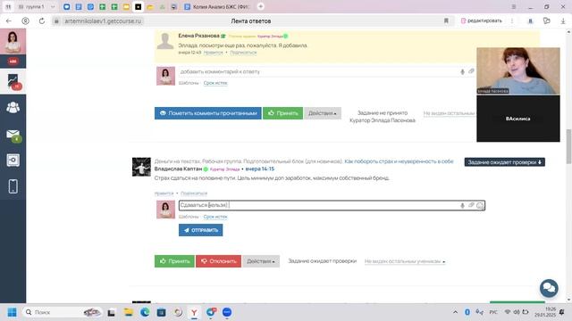Click 'Срок истек' link under 'Сдаваться нельзя' field
572x321 pixels.
(x=215, y=217)
